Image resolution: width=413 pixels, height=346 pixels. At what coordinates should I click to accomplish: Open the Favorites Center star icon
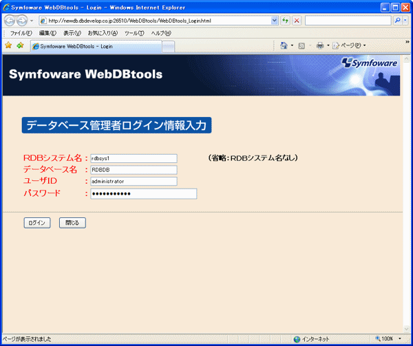pos(8,45)
